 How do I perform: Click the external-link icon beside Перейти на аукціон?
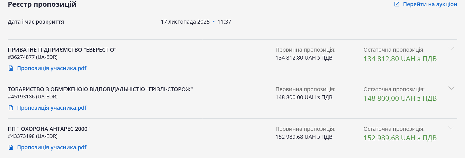pyautogui.click(x=397, y=4)
